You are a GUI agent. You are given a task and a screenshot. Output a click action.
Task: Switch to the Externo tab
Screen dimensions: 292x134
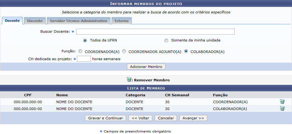122,21
